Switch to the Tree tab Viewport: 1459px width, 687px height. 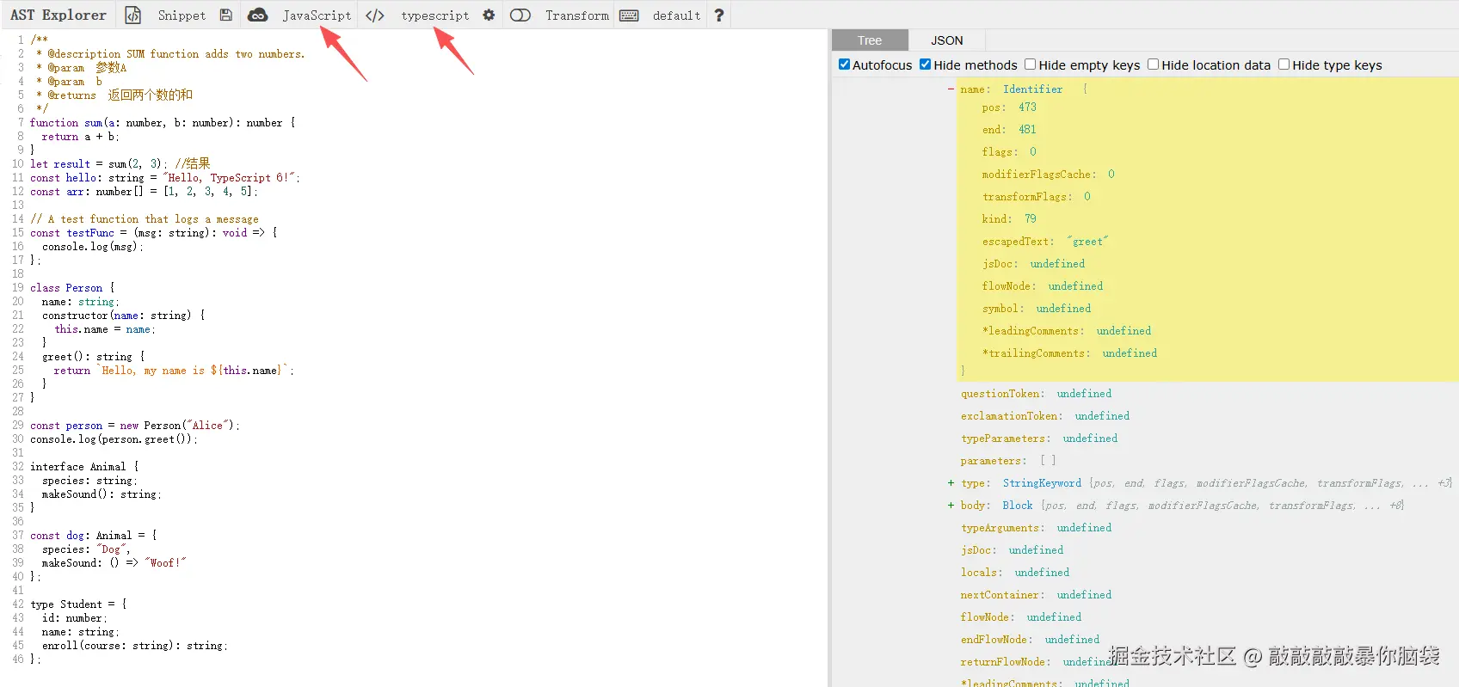870,40
